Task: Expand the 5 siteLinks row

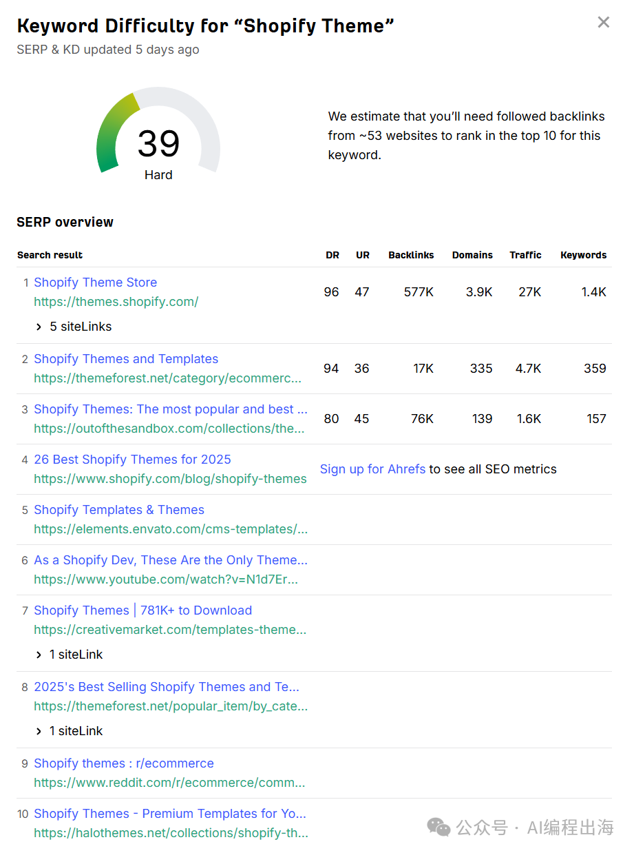Action: click(x=74, y=327)
